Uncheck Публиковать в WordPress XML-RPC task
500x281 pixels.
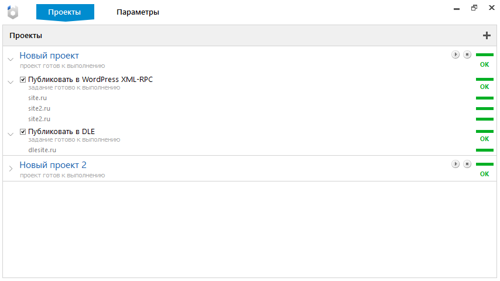pos(23,80)
